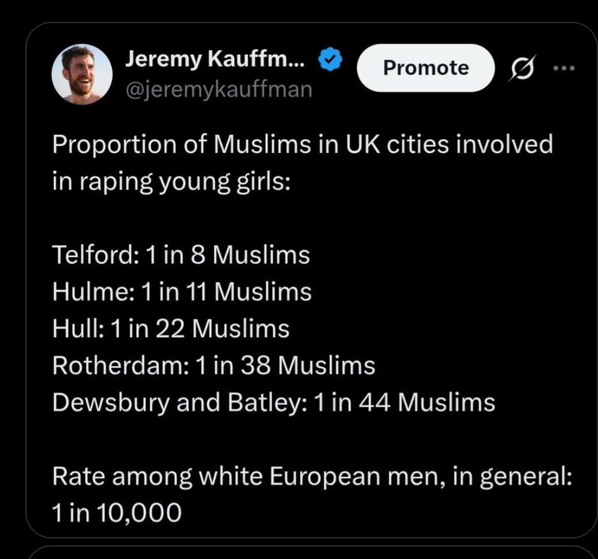Viewport: 598px width, 559px height.
Task: Select the Dewsbury and Batley line
Action: 274,402
